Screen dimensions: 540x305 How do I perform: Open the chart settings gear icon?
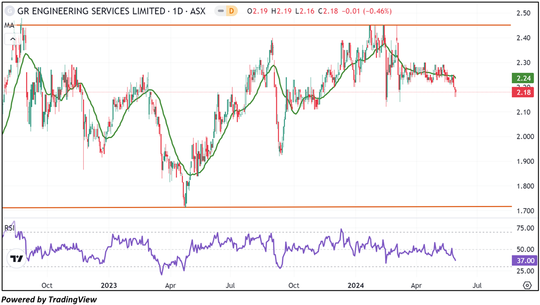tap(527, 285)
